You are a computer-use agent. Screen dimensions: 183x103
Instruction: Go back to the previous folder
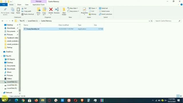[x=3, y=21]
